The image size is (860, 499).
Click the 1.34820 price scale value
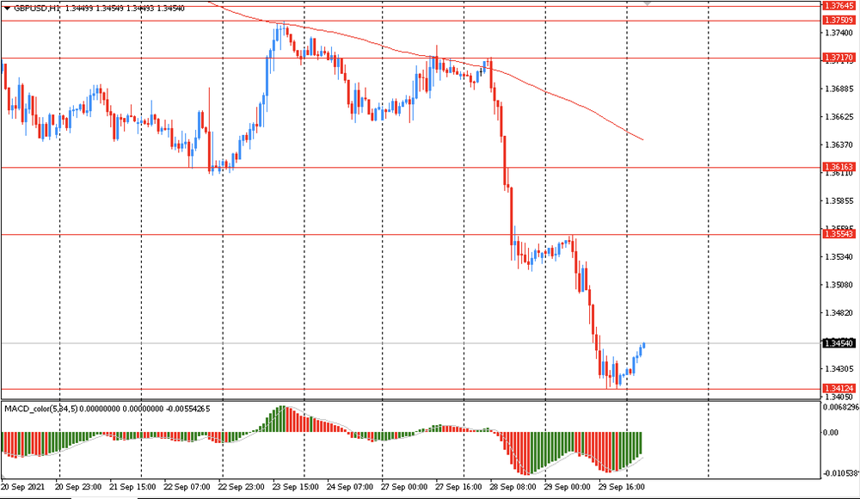coord(839,313)
